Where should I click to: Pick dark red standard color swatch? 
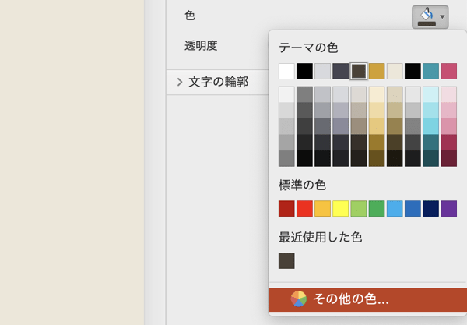(286, 208)
